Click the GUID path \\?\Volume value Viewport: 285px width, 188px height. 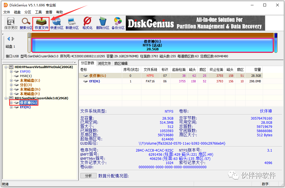click(182, 144)
